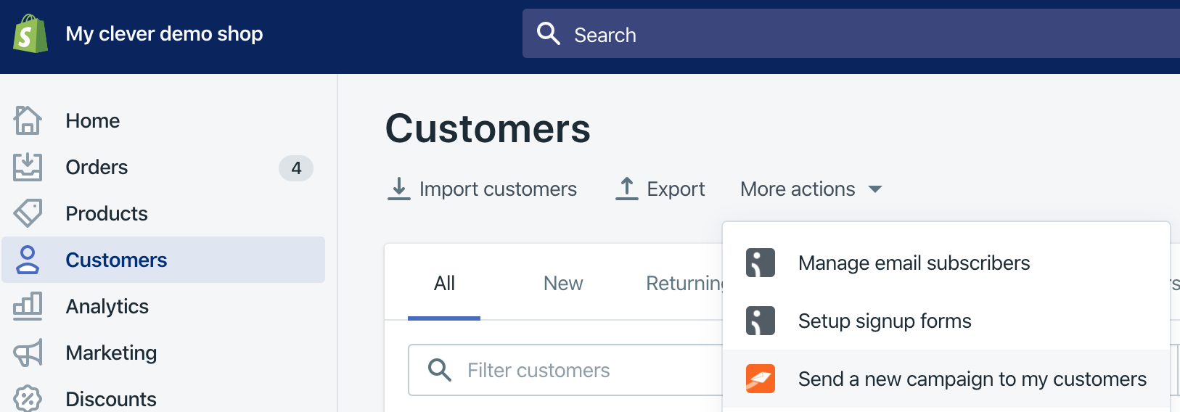
Task: Select the Marketing megaphone icon
Action: click(28, 353)
